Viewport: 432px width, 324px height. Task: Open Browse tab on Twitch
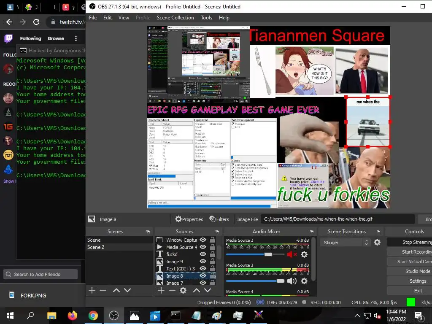click(56, 38)
